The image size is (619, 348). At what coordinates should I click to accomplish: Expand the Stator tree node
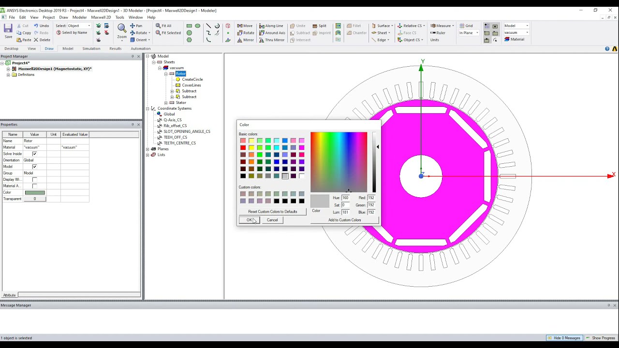[166, 102]
